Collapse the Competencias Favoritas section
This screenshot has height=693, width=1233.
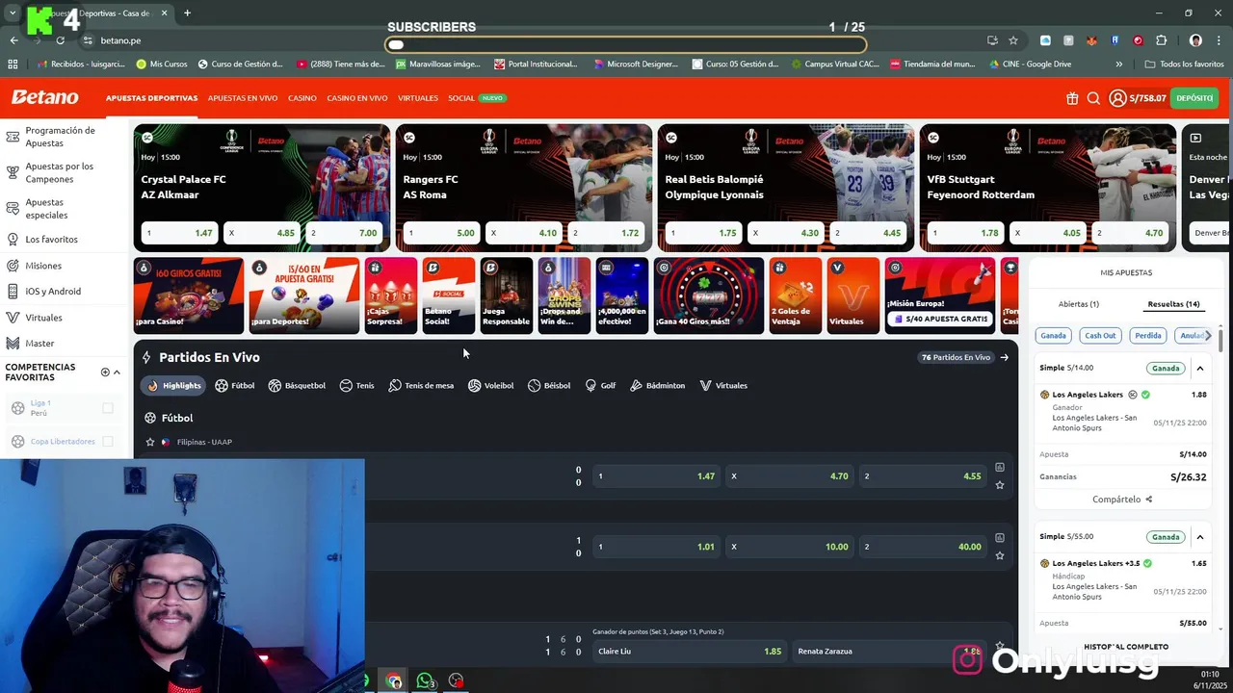(x=117, y=372)
